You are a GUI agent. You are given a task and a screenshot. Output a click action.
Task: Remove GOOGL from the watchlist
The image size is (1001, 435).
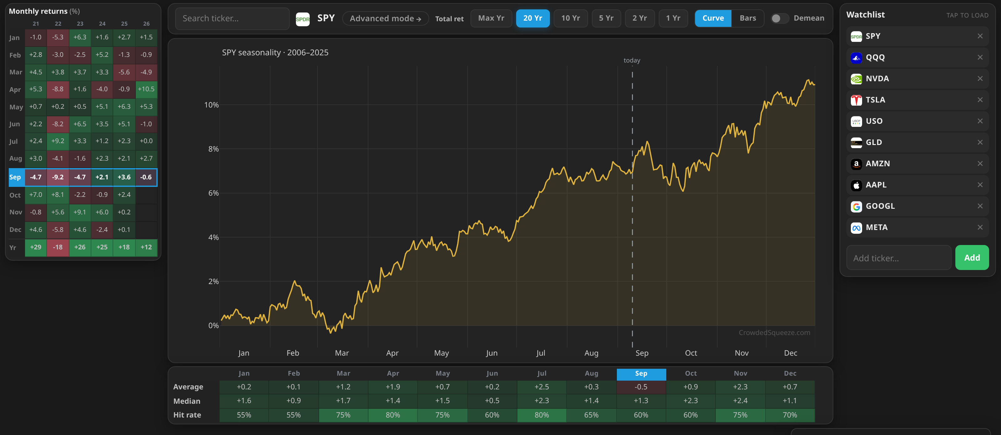point(980,206)
